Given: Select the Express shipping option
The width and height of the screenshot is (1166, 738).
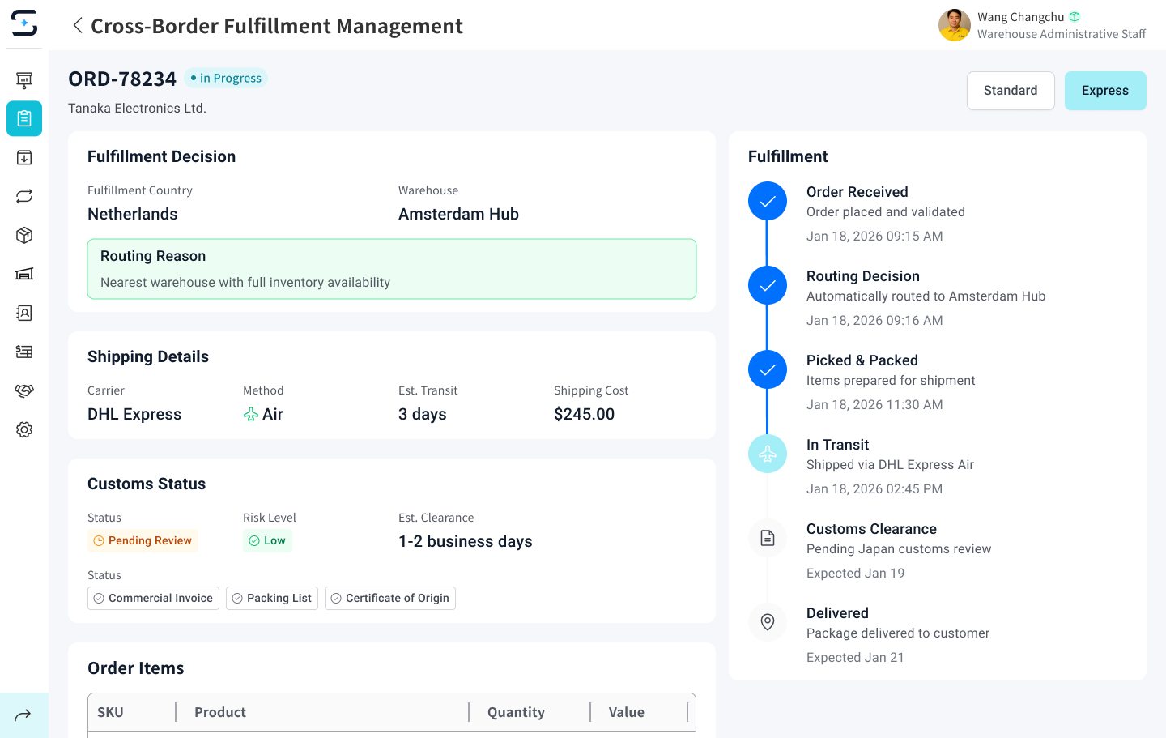Looking at the screenshot, I should tap(1104, 91).
